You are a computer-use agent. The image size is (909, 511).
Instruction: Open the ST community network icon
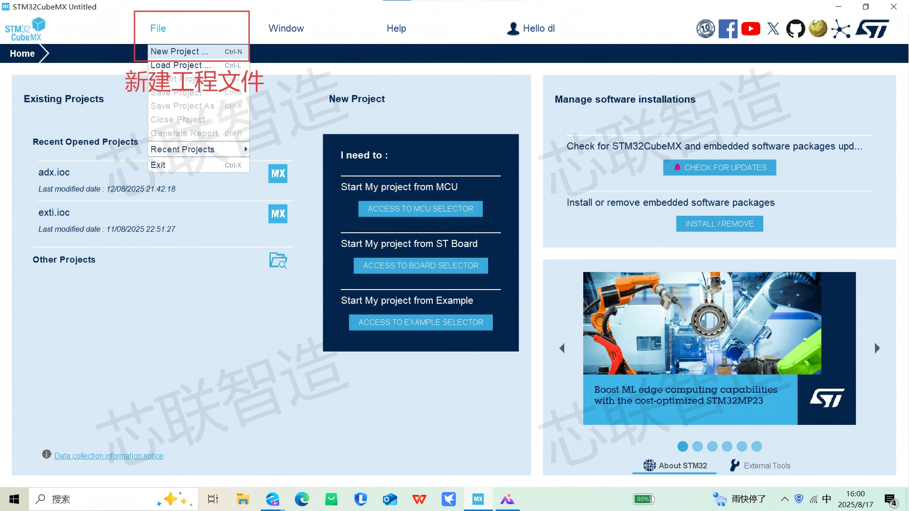click(x=841, y=29)
